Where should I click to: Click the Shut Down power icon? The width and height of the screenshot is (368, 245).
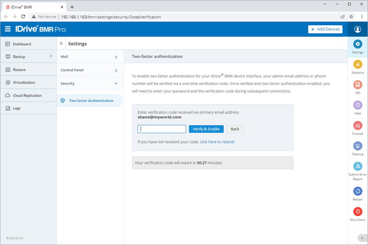pos(357,212)
